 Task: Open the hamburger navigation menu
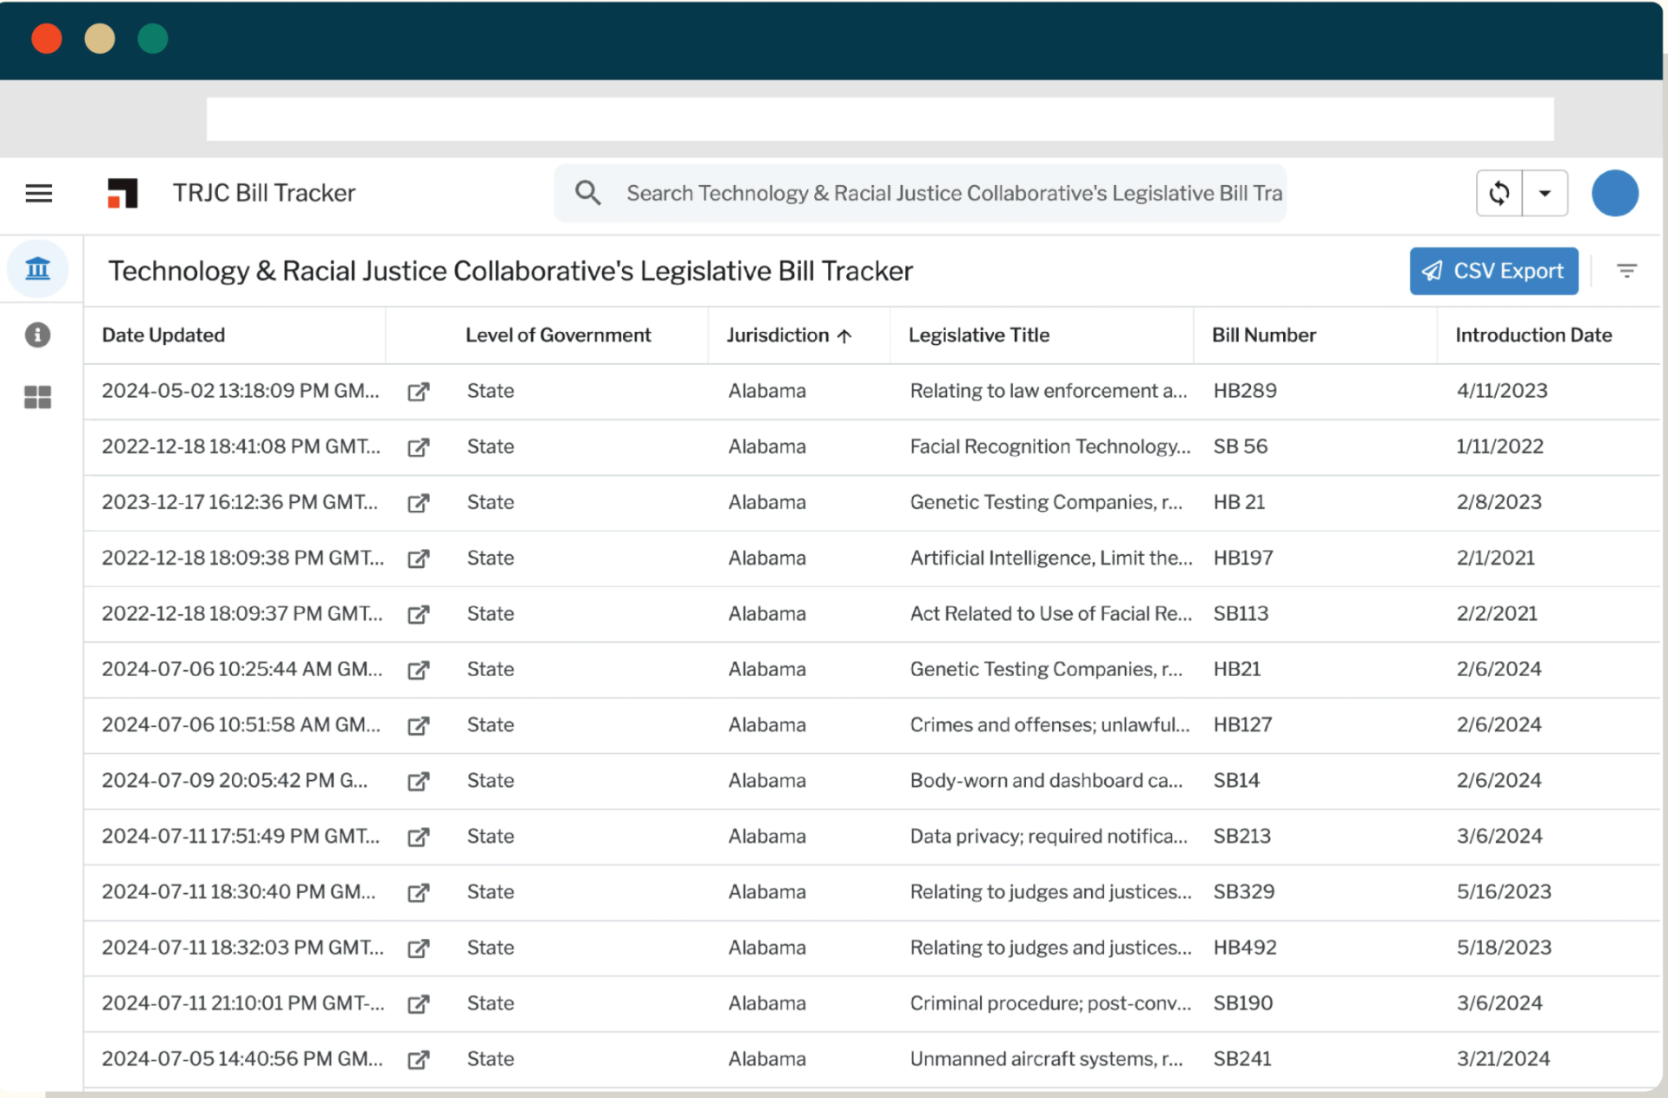tap(39, 193)
